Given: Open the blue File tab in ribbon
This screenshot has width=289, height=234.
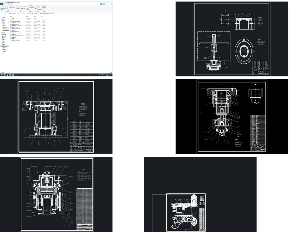Looking at the screenshot, I should (x=1, y=4).
